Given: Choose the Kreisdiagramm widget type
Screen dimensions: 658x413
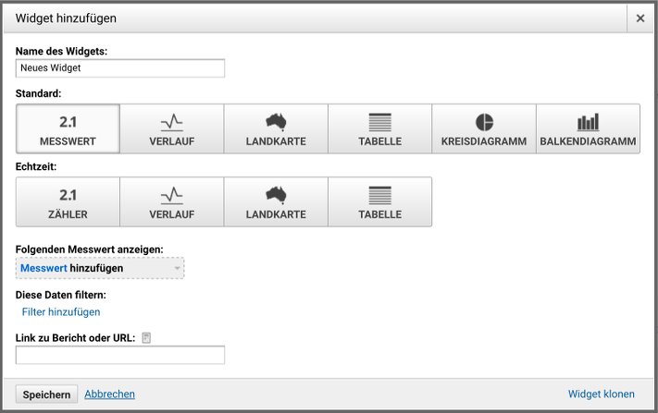Looking at the screenshot, I should click(x=484, y=129).
